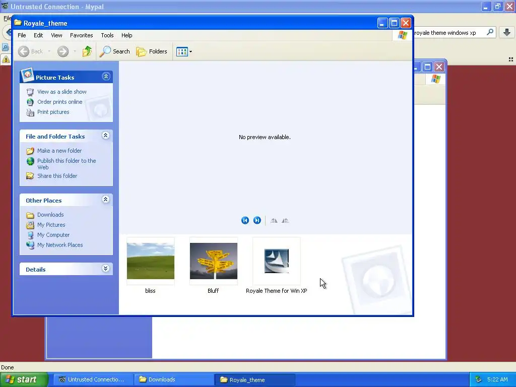Click the My Network Places icon
516x387 pixels.
[30, 245]
